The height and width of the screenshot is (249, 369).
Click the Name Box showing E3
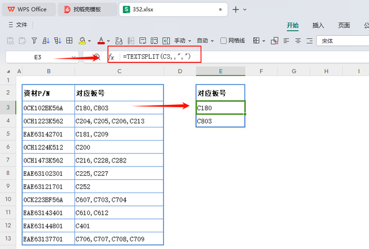click(37, 57)
